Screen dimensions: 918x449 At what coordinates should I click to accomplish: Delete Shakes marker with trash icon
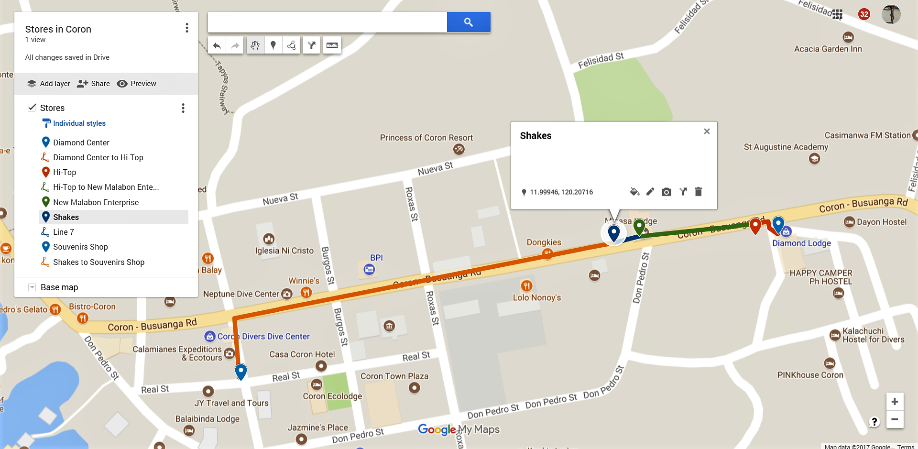tap(699, 192)
